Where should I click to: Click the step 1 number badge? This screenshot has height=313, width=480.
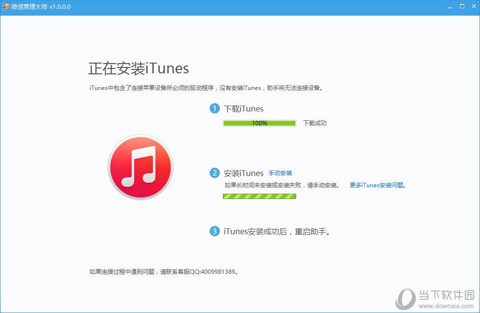pyautogui.click(x=215, y=108)
